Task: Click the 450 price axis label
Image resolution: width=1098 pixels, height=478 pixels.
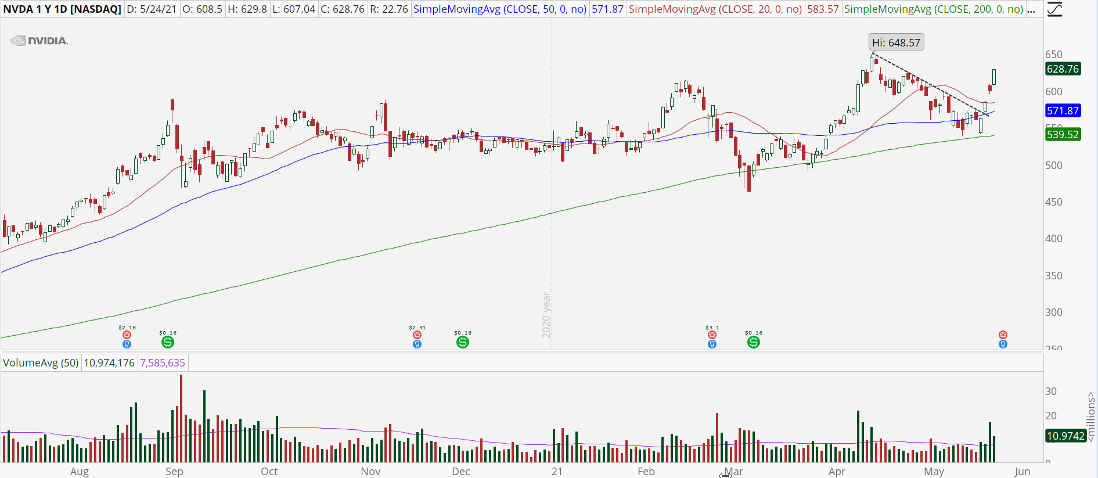Action: 1054,202
